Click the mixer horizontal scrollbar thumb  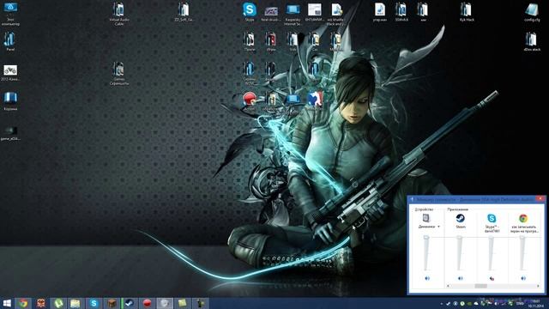tap(480, 286)
